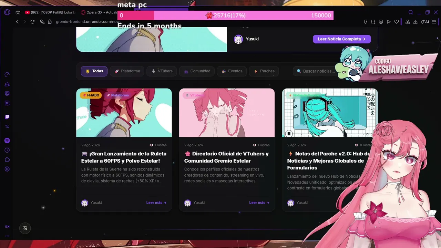Click the padlock site security icon
The image size is (441, 248).
point(50,22)
